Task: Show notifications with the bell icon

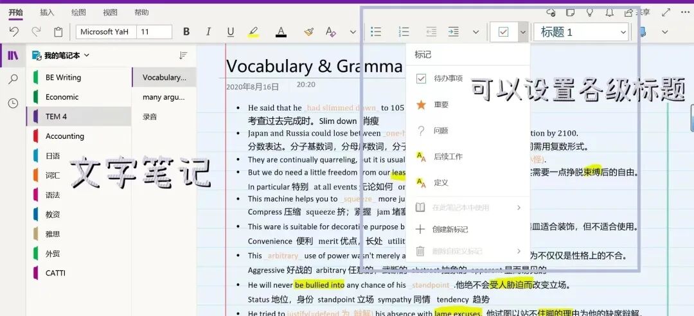Action: (609, 12)
